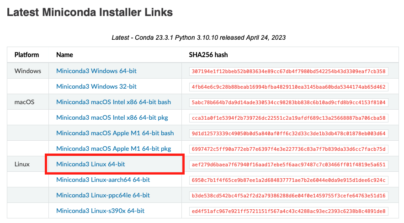Screen dimensions: 404x223
Task: Open Miniconda3 macOS Apple M1 64-bit pkg link
Action: 114,149
